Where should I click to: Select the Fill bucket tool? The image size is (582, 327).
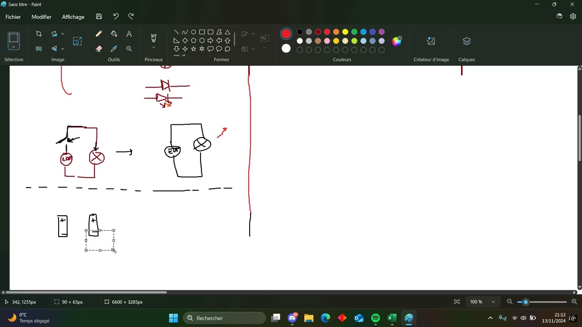(x=114, y=34)
